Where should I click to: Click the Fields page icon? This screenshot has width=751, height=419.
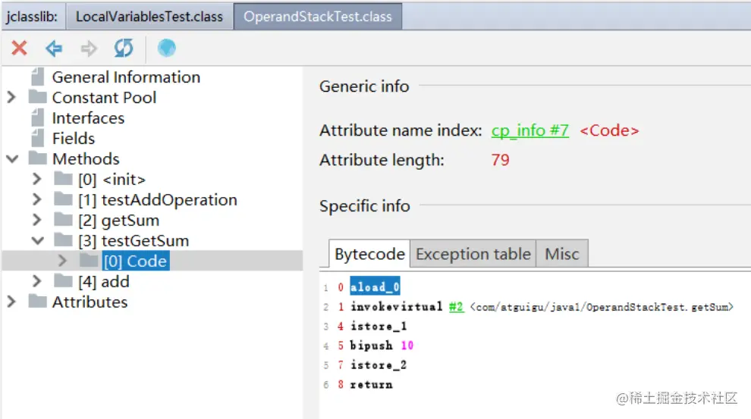(x=37, y=138)
